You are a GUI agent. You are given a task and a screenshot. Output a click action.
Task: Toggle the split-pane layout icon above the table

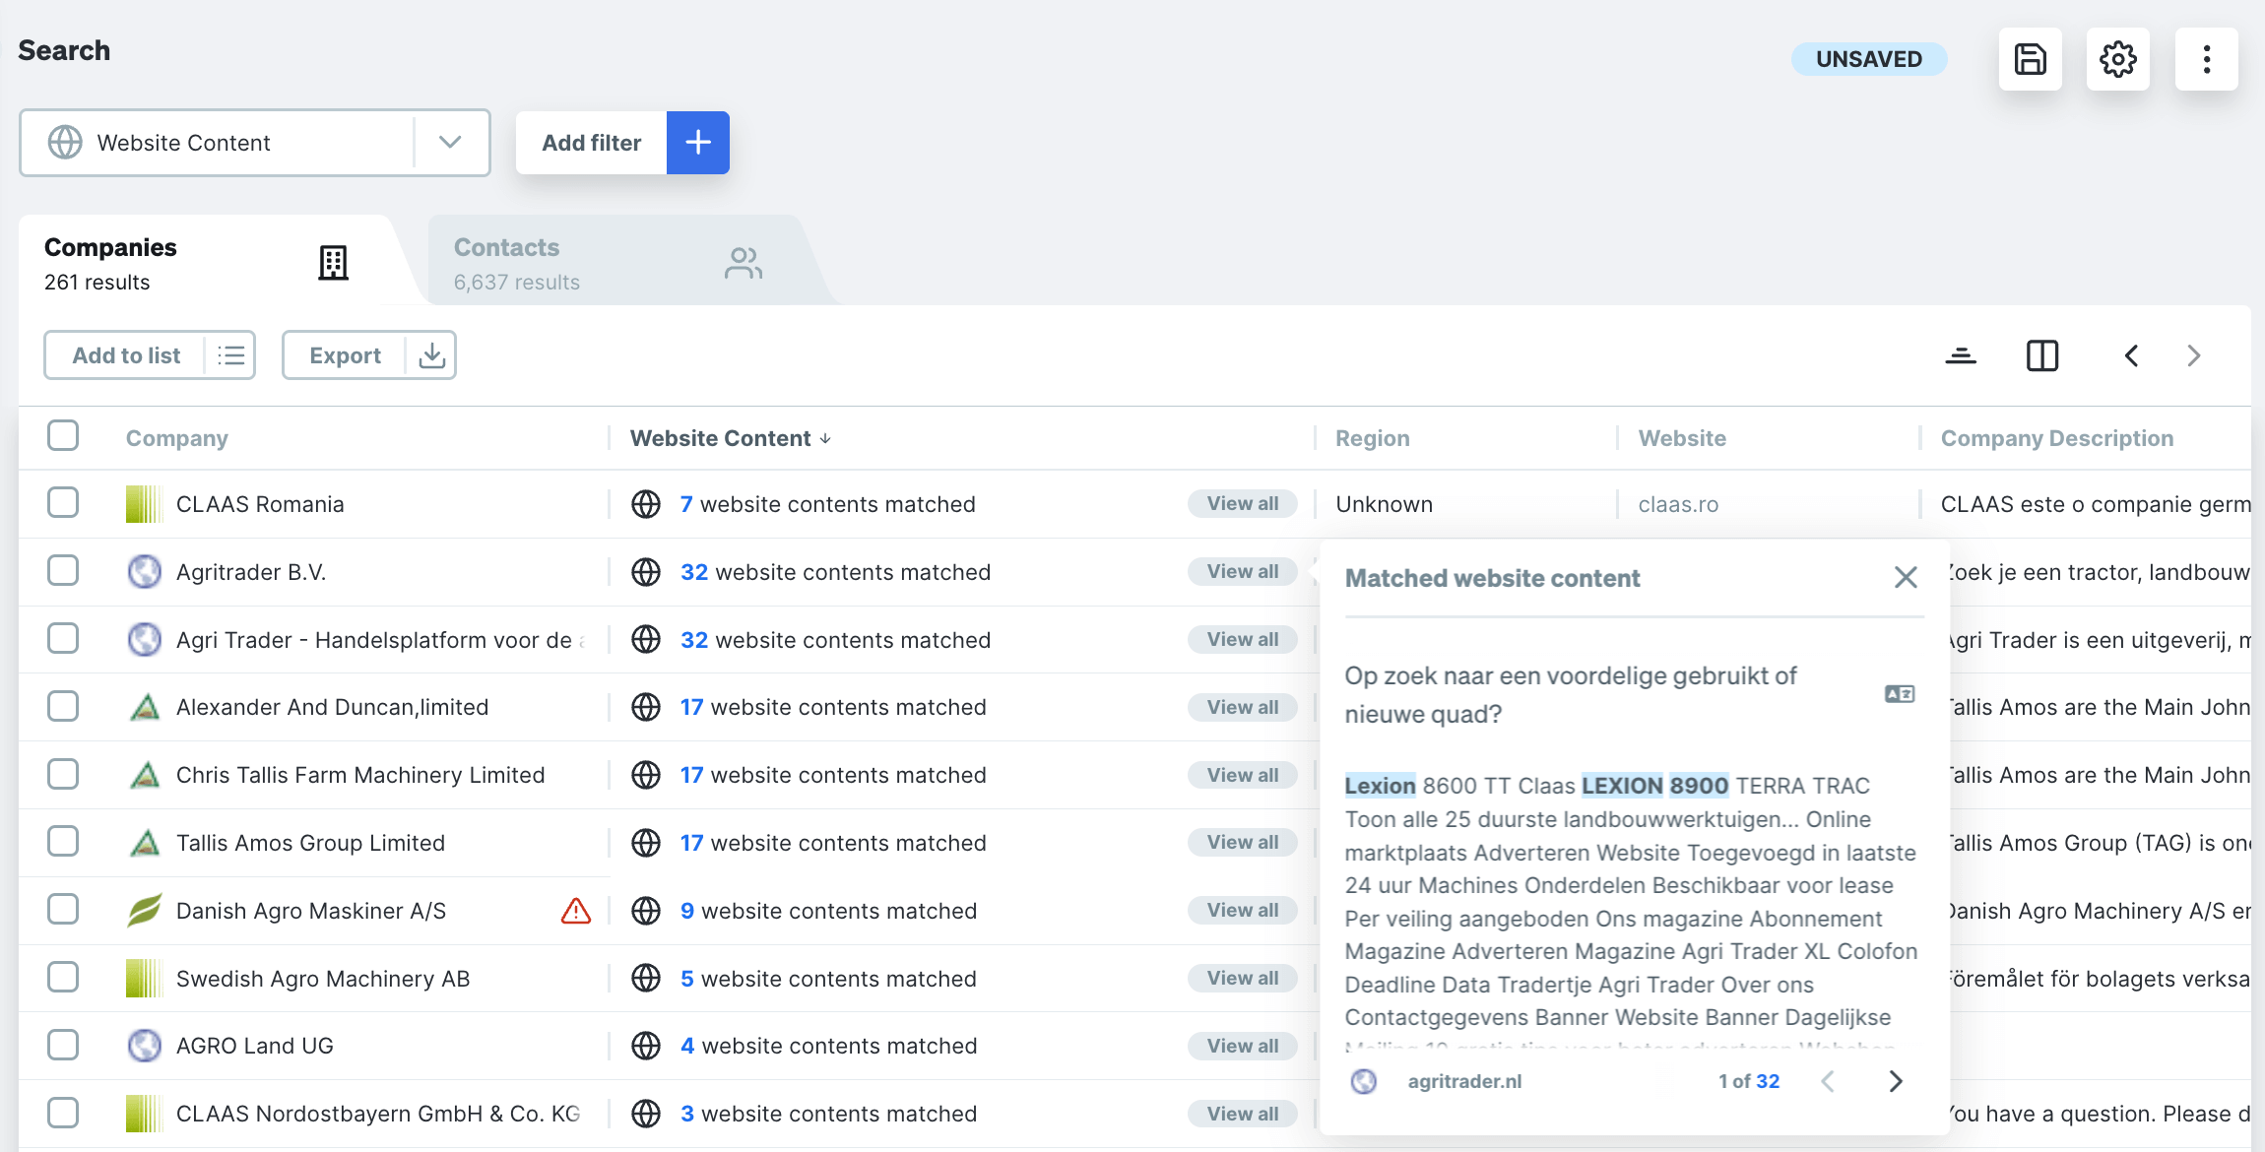click(x=2041, y=355)
